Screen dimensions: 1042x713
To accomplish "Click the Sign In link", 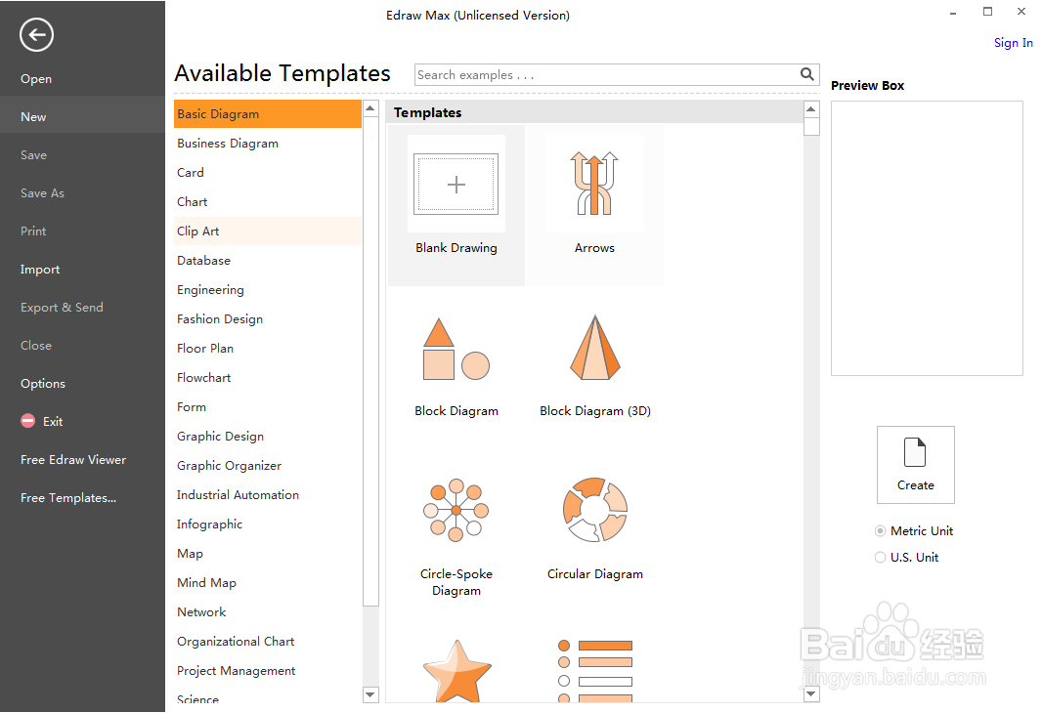I will 1013,43.
